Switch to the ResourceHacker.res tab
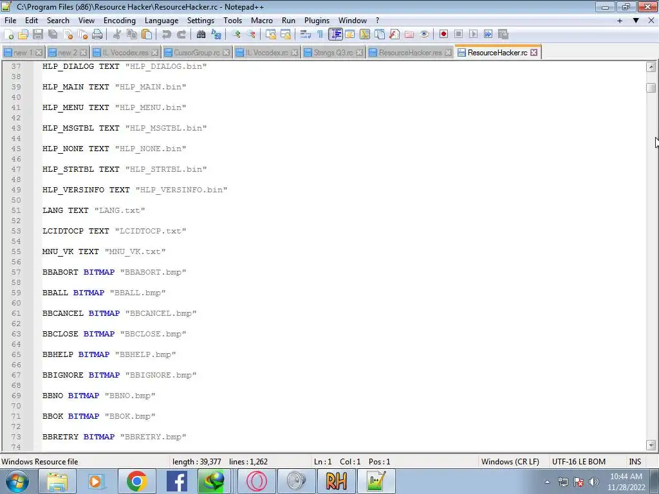Image resolution: width=659 pixels, height=494 pixels. click(410, 53)
